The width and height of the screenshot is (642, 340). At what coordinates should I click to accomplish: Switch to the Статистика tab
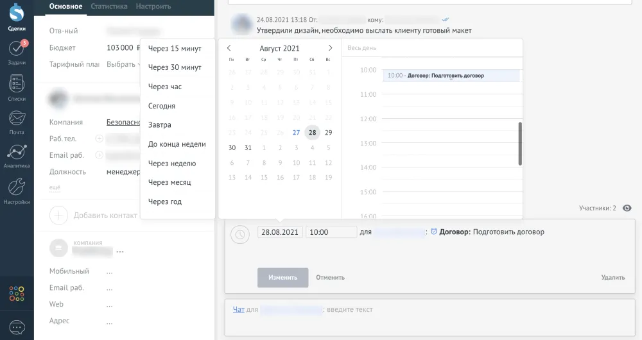click(x=109, y=6)
